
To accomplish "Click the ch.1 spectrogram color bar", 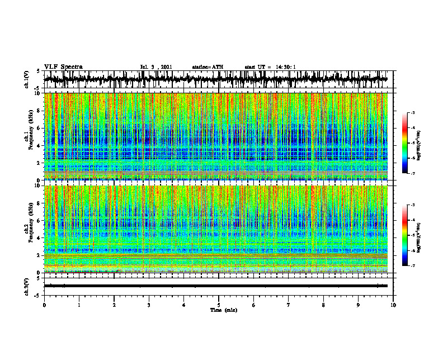I will pyautogui.click(x=404, y=143).
